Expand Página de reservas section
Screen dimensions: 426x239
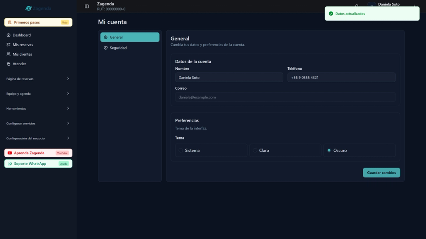click(x=38, y=79)
